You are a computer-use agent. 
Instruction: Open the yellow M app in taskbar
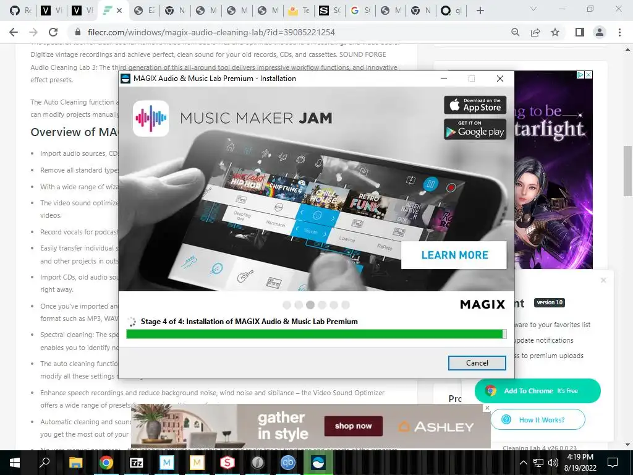coord(197,463)
